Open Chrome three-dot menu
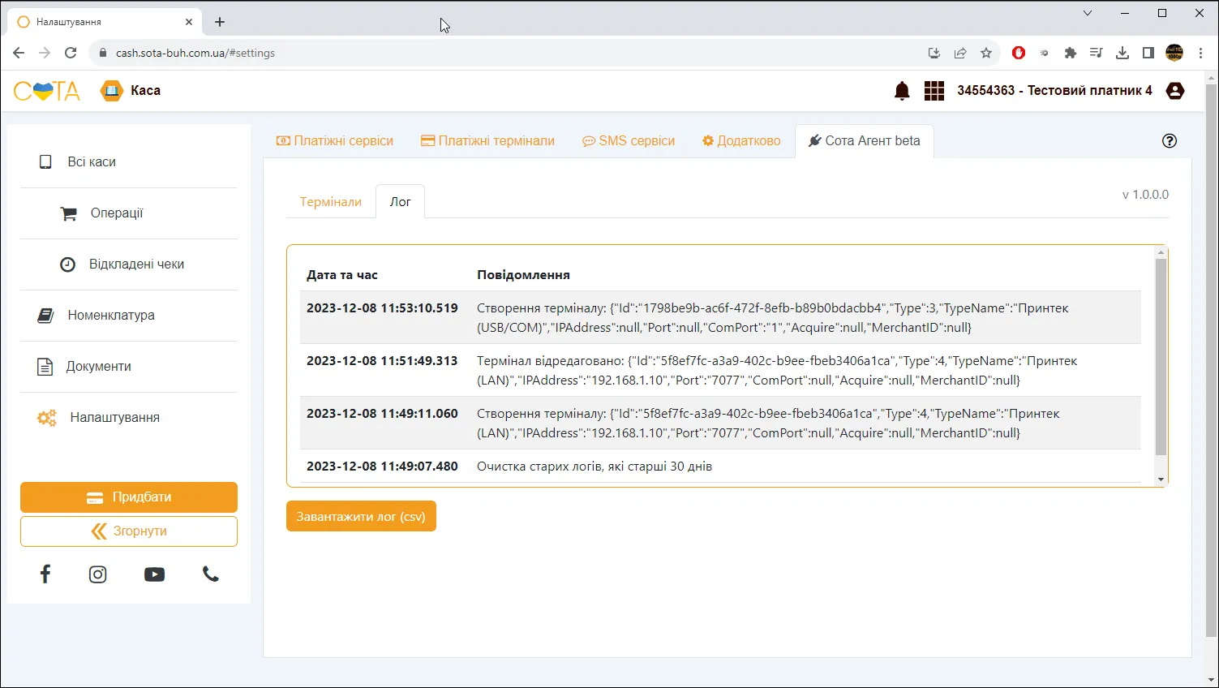This screenshot has height=688, width=1219. (1201, 53)
